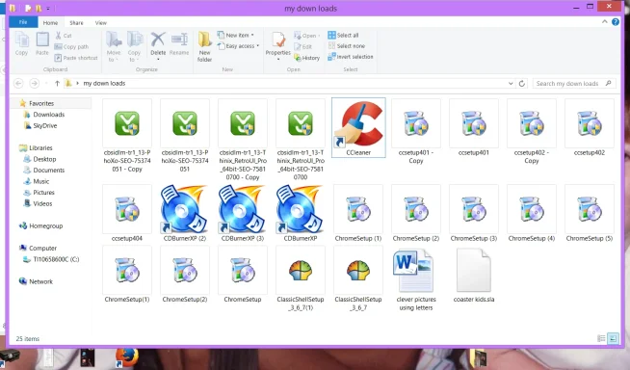
Task: Select the ccsetup402 installer
Action: 590,123
